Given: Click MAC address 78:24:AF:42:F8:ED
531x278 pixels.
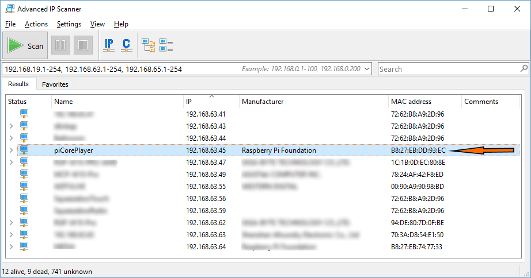Looking at the screenshot, I should 417,175.
